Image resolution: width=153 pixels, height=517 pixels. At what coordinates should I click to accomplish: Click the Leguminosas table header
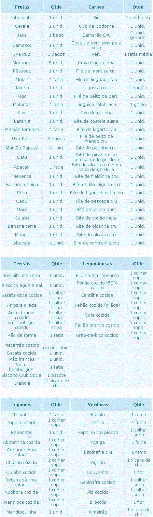[x=97, y=264]
